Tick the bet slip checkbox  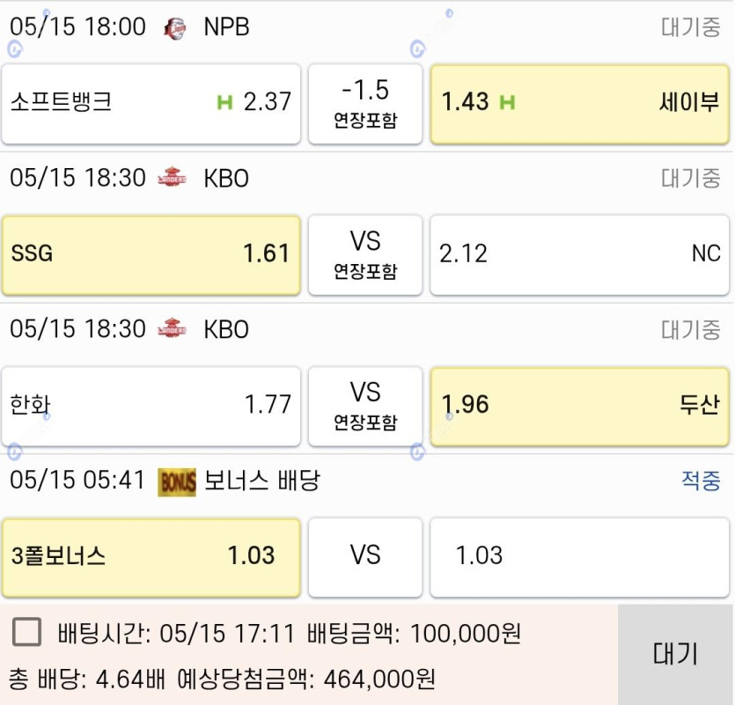[27, 632]
